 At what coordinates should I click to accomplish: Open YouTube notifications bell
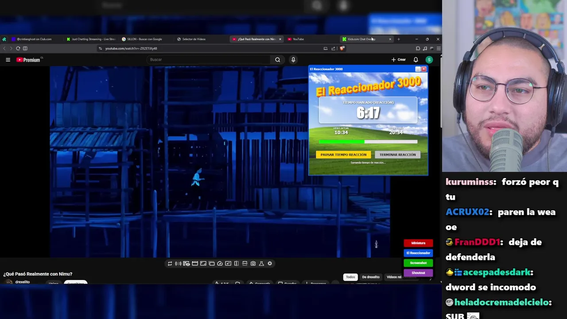point(416,60)
